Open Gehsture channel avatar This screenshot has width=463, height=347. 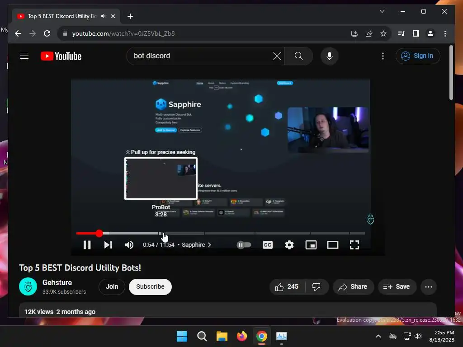(28, 286)
